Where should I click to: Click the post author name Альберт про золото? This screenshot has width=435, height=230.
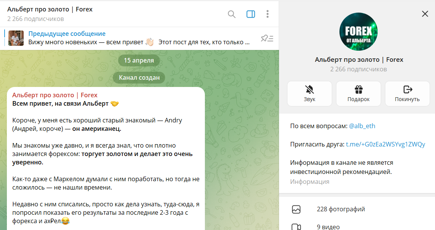[x=55, y=95]
